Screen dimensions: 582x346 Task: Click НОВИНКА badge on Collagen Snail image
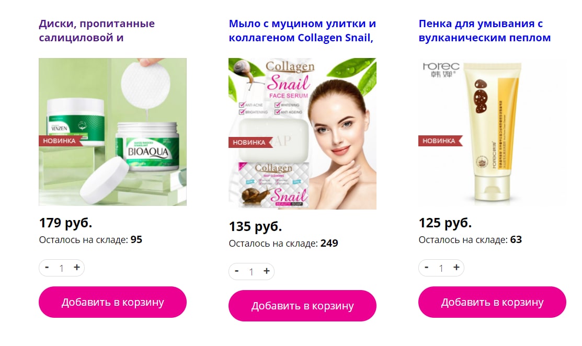click(x=250, y=142)
